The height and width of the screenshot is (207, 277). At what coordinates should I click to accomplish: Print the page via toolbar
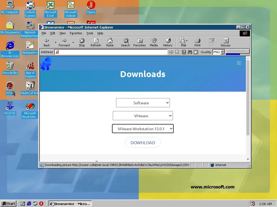click(197, 43)
